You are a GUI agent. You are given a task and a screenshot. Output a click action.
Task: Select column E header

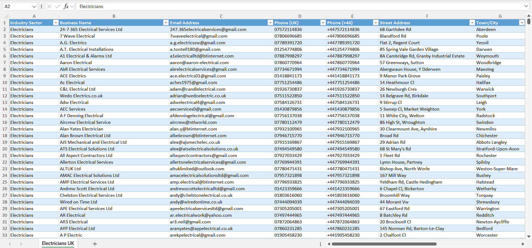(352, 16)
